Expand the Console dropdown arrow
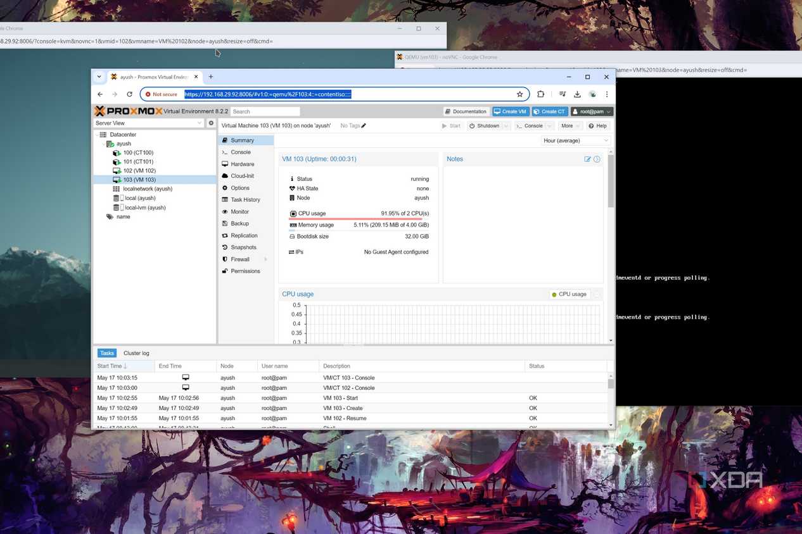The image size is (802, 534). pyautogui.click(x=549, y=126)
